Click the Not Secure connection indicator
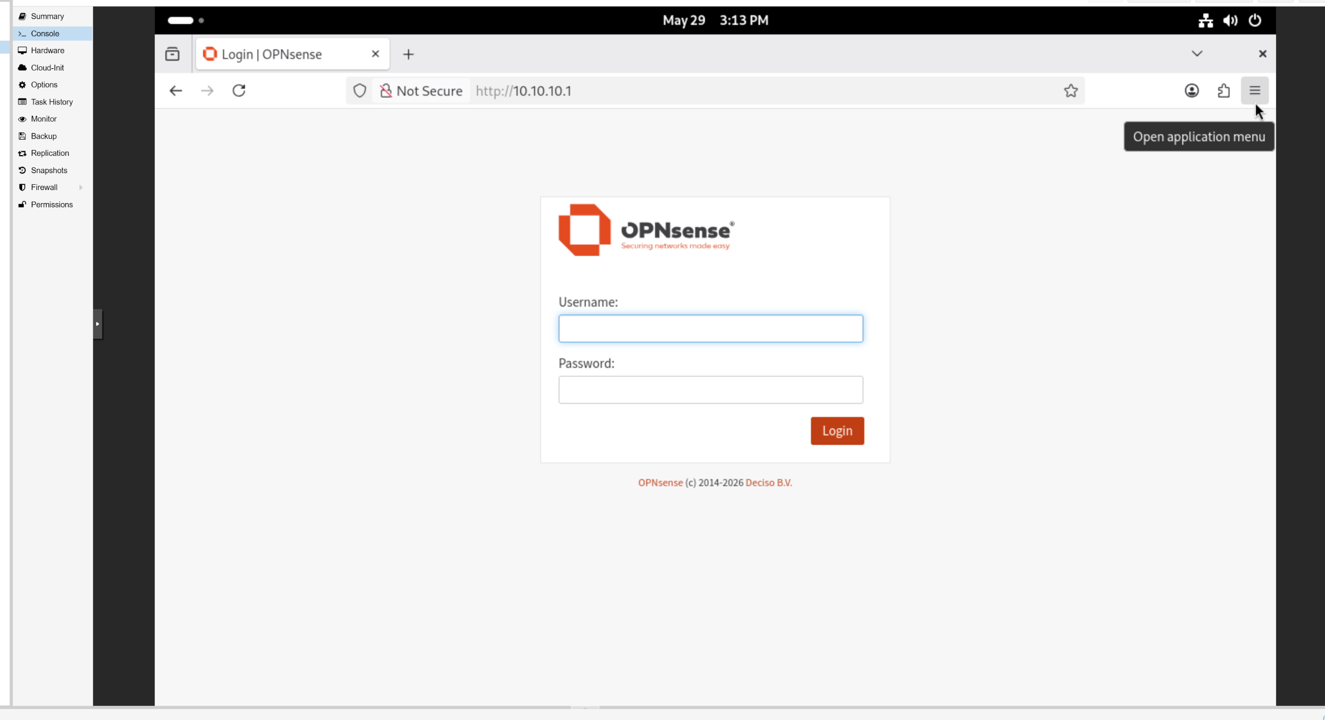This screenshot has height=720, width=1325. tap(421, 91)
